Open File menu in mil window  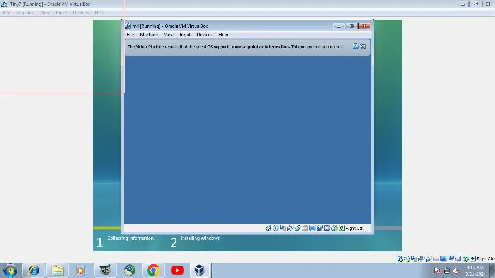[130, 35]
